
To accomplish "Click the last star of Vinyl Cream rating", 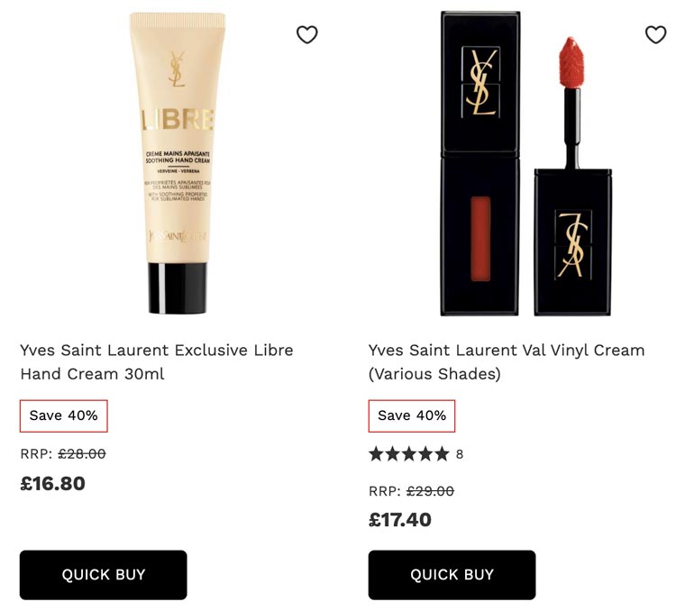I will coord(442,453).
